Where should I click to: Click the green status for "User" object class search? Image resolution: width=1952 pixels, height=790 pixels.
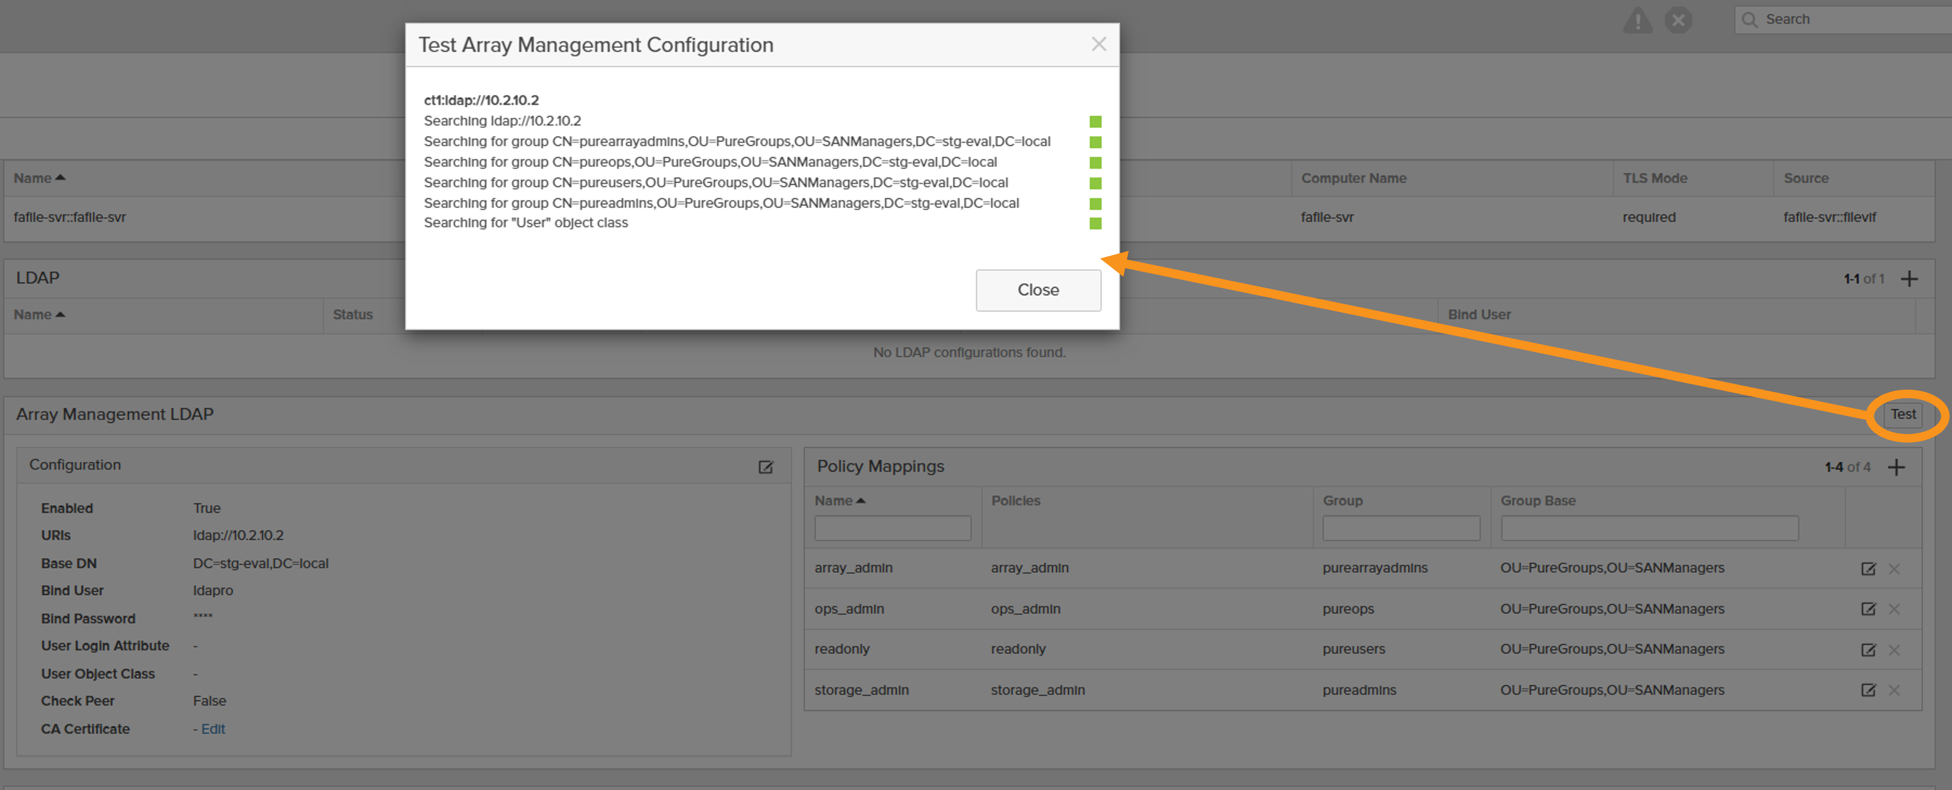pyautogui.click(x=1095, y=224)
